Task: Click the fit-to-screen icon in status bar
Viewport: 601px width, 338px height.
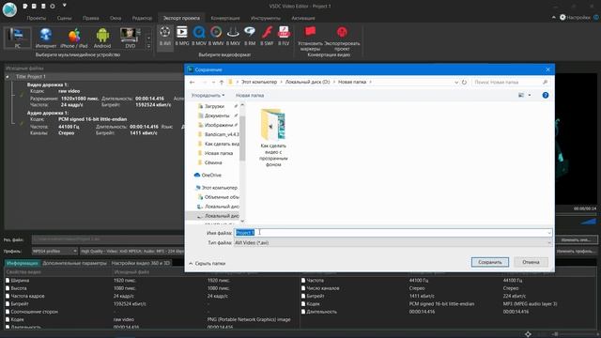Action: click(x=528, y=334)
